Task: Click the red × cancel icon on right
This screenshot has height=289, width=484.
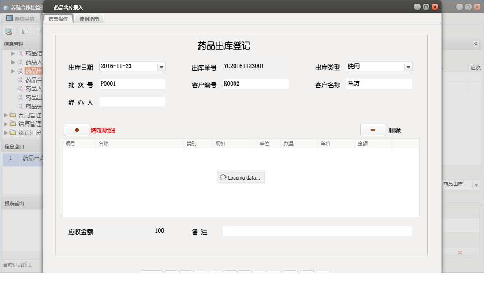Action: [x=460, y=252]
